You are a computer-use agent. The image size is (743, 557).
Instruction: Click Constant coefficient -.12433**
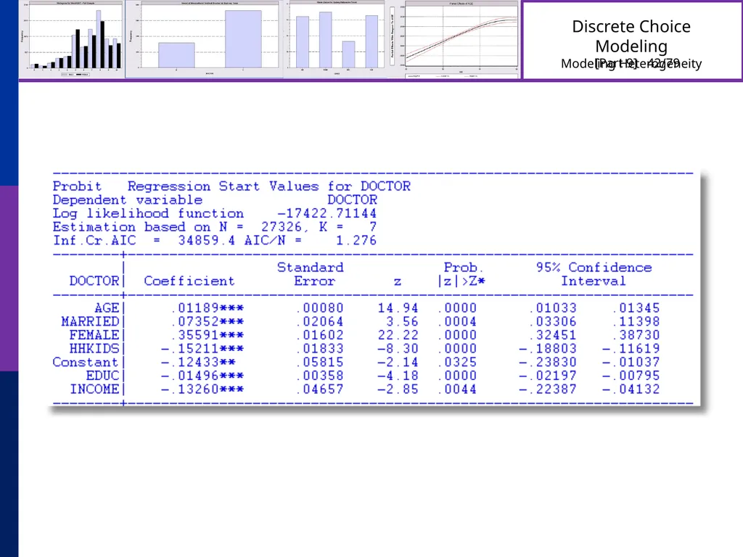point(198,362)
